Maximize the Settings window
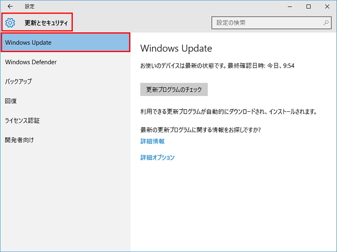This screenshot has height=252, width=337. click(308, 7)
